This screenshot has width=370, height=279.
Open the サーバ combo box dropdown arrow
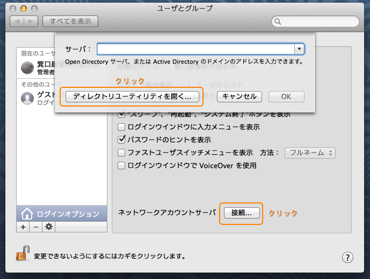click(x=299, y=49)
